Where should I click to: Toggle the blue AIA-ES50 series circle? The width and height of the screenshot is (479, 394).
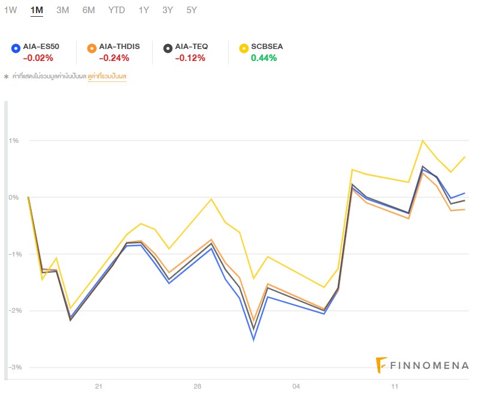(x=16, y=47)
